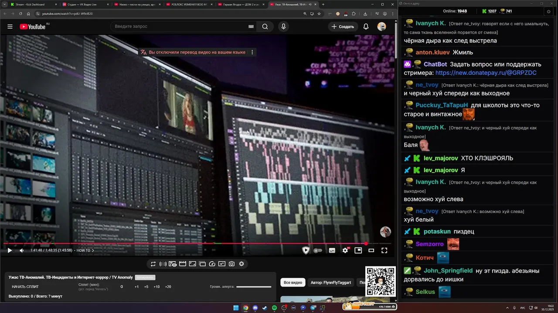Select the Автор: FlynnFlyTaggart chip
The image size is (558, 313).
pyautogui.click(x=331, y=283)
